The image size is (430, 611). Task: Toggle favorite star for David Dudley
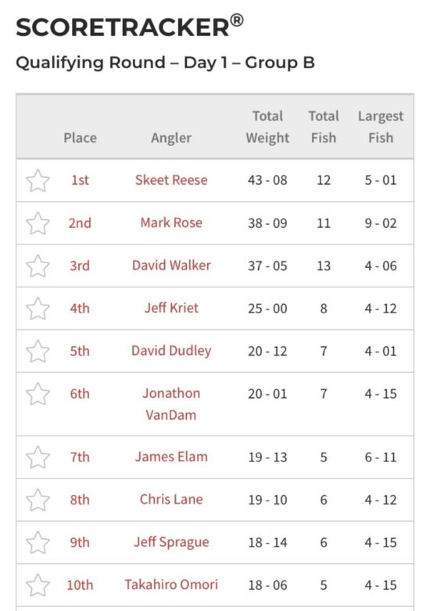coord(38,351)
